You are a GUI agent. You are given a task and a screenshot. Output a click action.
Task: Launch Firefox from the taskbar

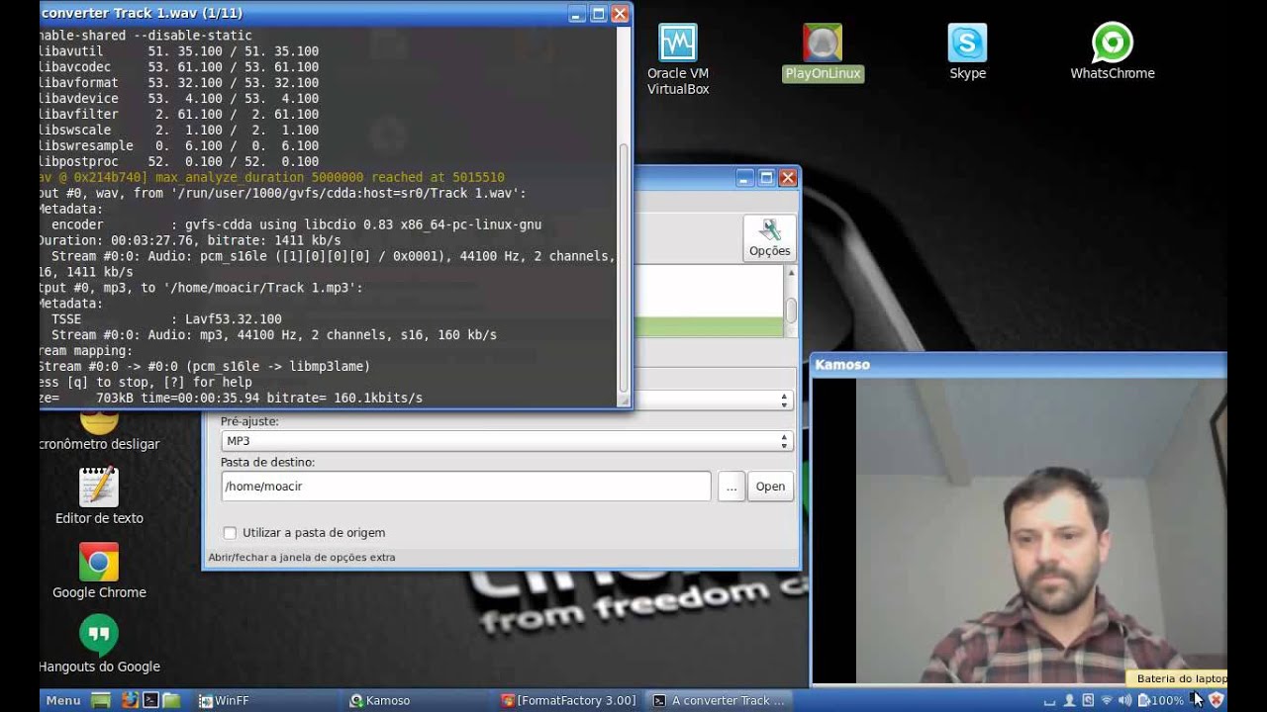130,700
